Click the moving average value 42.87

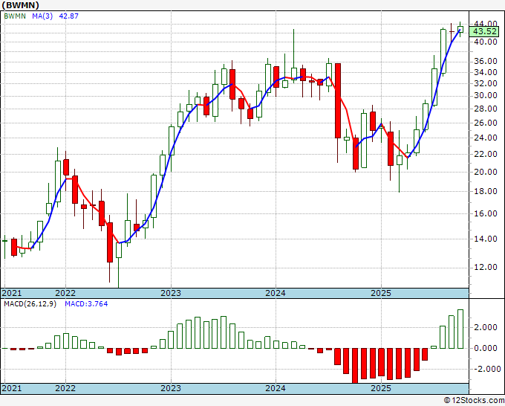(68, 16)
